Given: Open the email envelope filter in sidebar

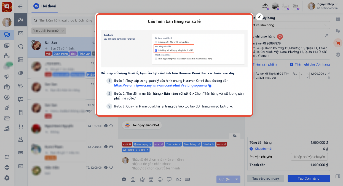Looking at the screenshot, I should pos(21,33).
